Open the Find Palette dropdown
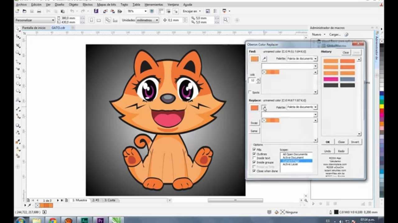 [x=315, y=59]
